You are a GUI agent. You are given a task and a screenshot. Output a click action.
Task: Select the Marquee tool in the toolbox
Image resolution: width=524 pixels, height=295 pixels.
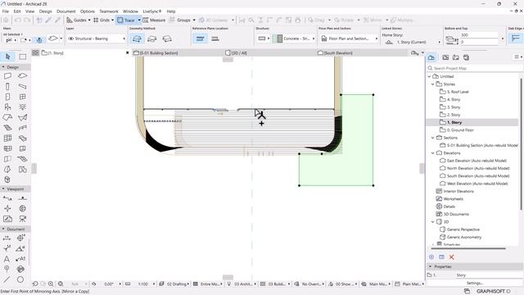click(22, 57)
